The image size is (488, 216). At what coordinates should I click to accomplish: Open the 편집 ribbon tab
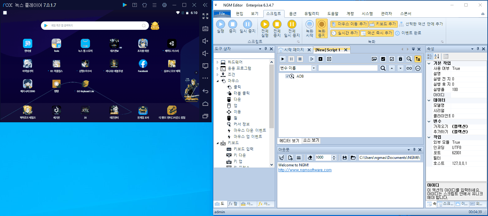click(240, 14)
